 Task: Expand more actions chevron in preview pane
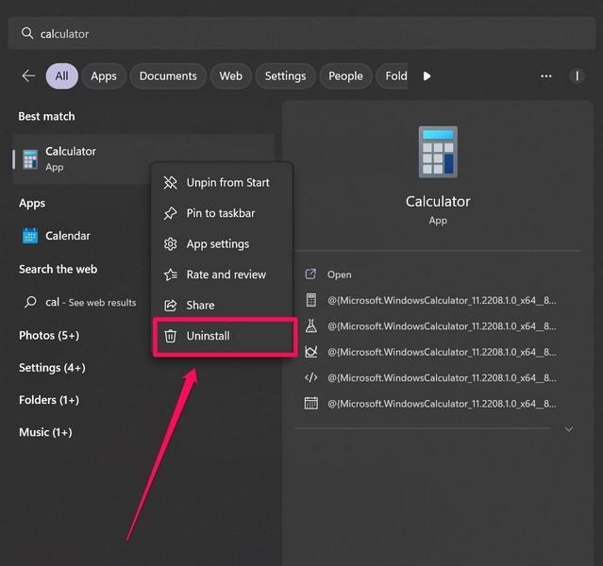(568, 429)
